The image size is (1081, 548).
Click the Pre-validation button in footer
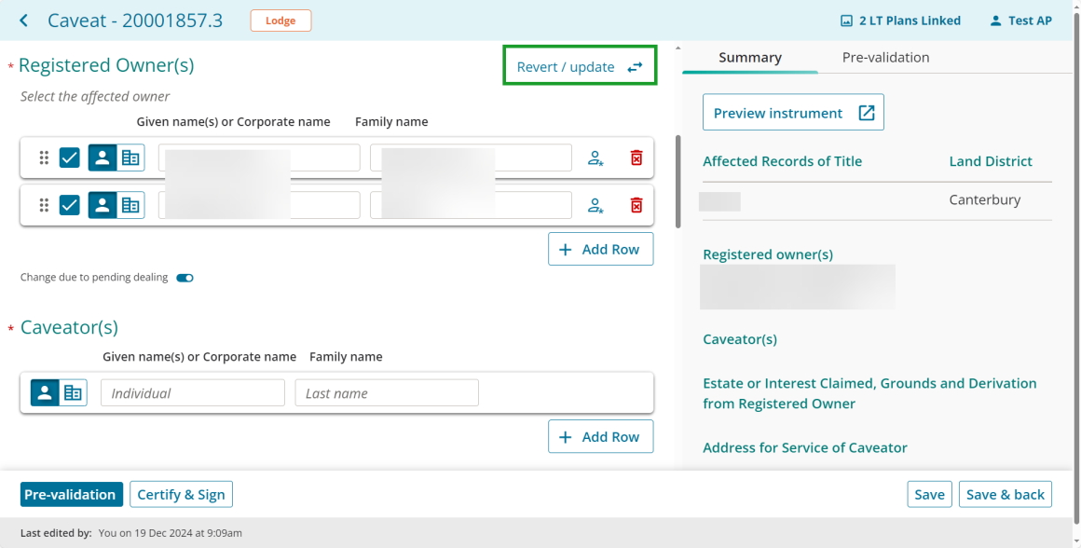coord(72,494)
